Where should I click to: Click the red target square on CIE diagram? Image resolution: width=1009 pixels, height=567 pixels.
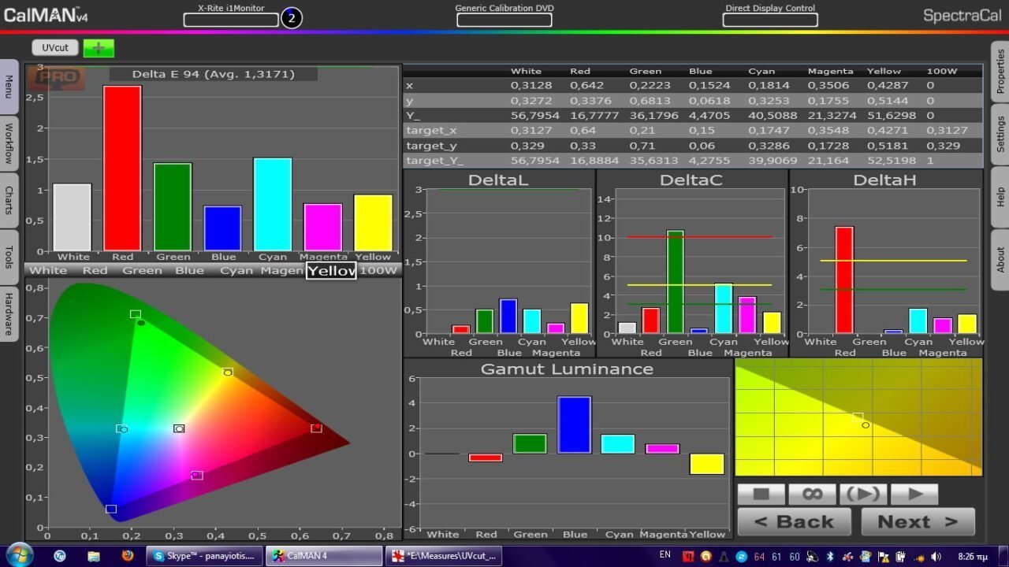(316, 428)
